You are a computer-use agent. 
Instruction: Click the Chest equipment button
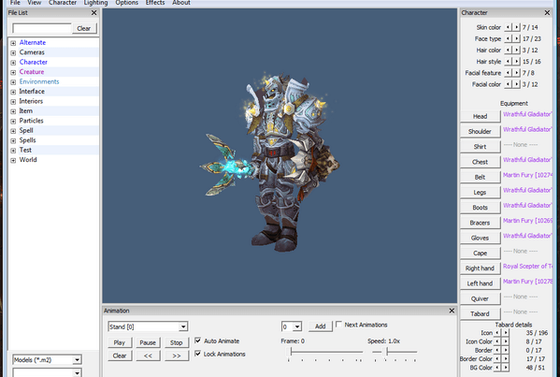pyautogui.click(x=480, y=162)
